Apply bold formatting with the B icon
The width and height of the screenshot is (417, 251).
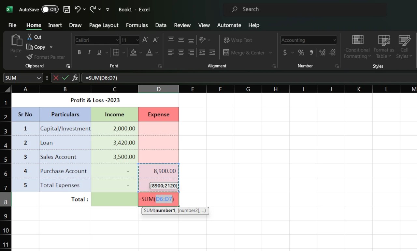click(x=79, y=52)
